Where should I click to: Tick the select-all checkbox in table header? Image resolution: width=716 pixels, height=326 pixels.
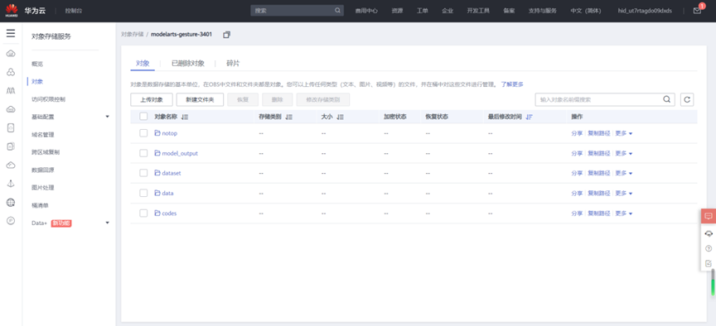tap(143, 117)
